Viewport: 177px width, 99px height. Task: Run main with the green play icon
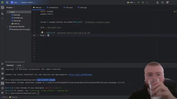tap(139, 2)
